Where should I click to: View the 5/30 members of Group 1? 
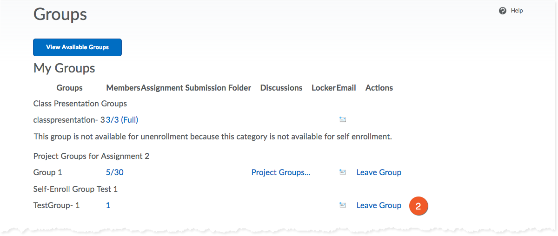(115, 172)
